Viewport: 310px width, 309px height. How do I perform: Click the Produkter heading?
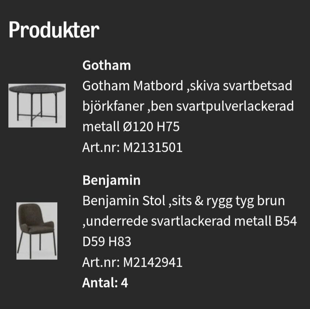click(54, 30)
